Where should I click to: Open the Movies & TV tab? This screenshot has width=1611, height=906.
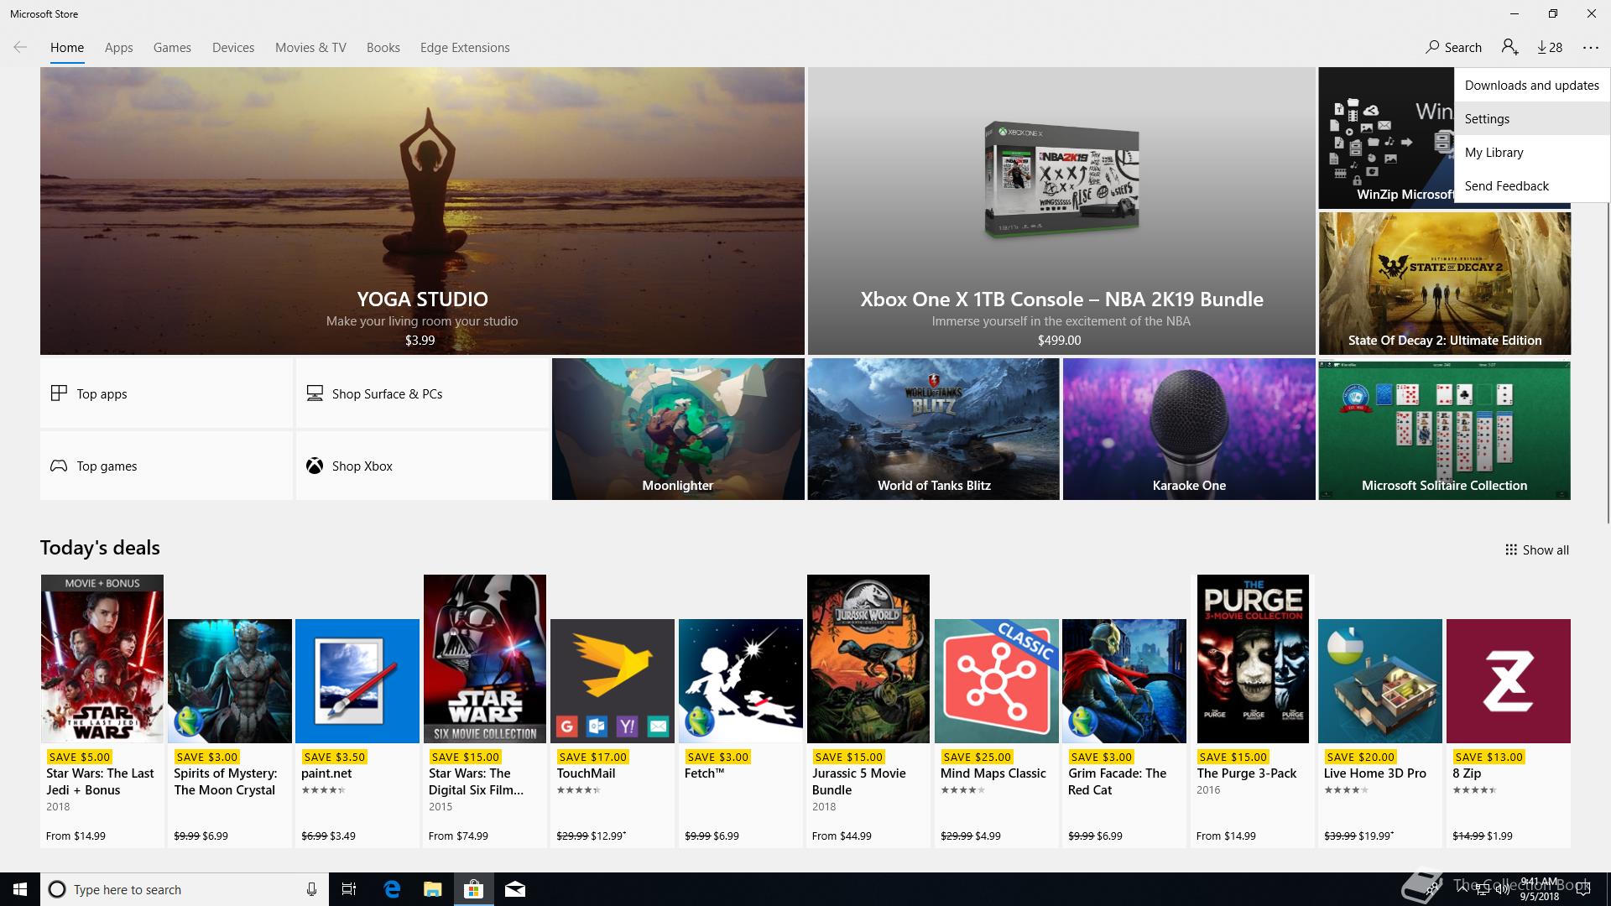click(310, 48)
